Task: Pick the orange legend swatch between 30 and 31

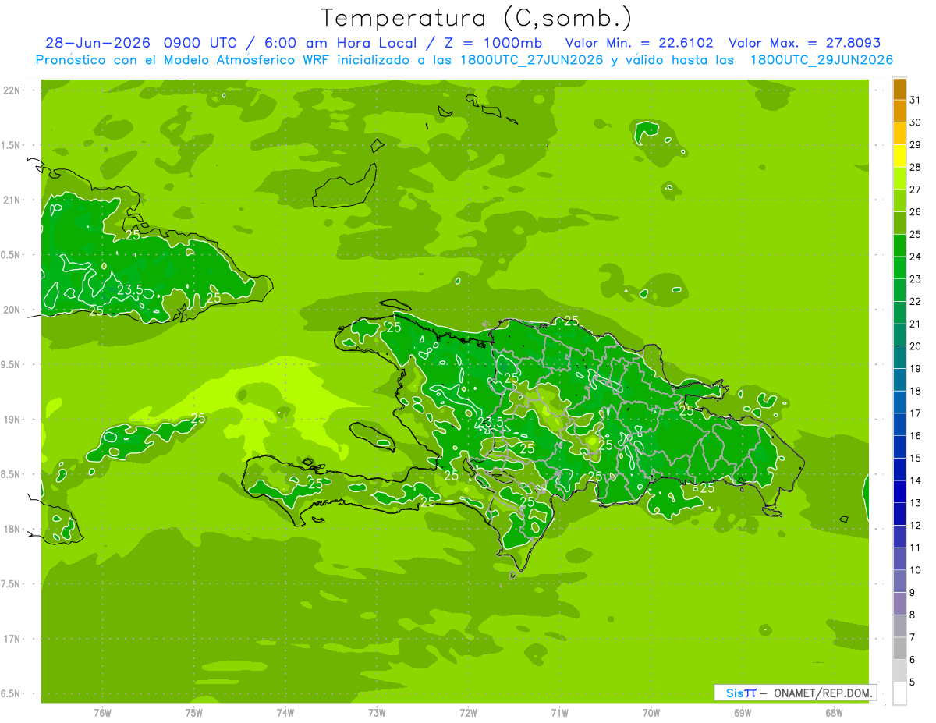Action: pos(899,112)
